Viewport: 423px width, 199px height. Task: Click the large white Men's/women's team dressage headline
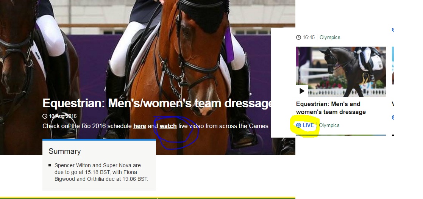click(157, 103)
